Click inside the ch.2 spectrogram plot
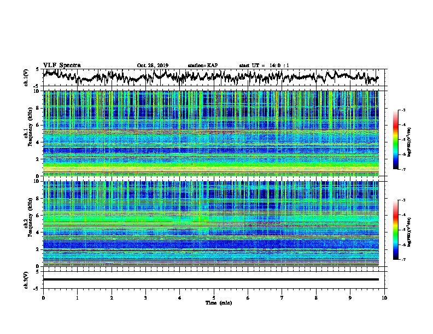The height and width of the screenshot is (334, 433). 211,224
